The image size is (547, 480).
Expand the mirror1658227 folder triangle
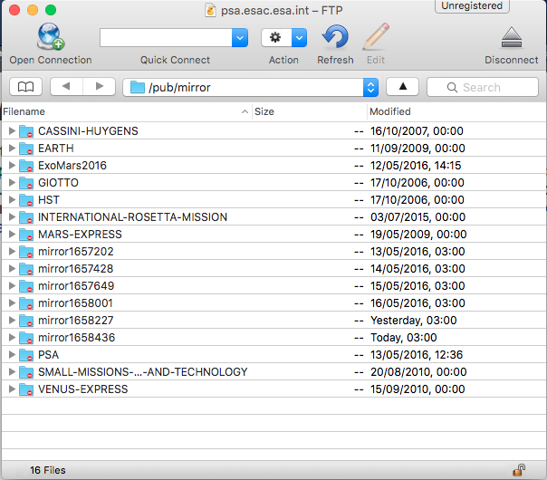[x=12, y=321]
